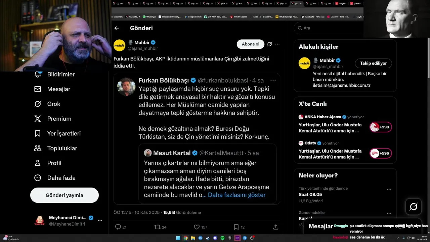Open Steam from the taskbar

click(x=208, y=238)
